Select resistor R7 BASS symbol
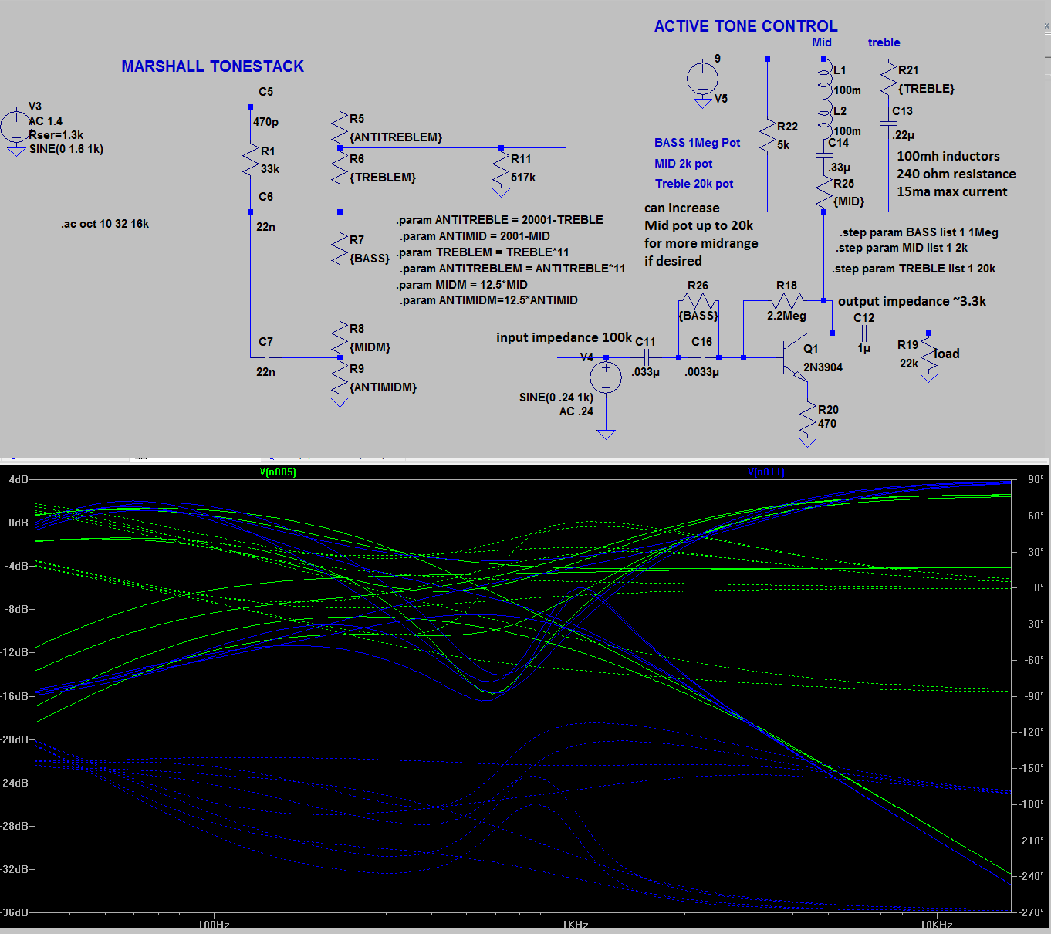 tap(340, 249)
